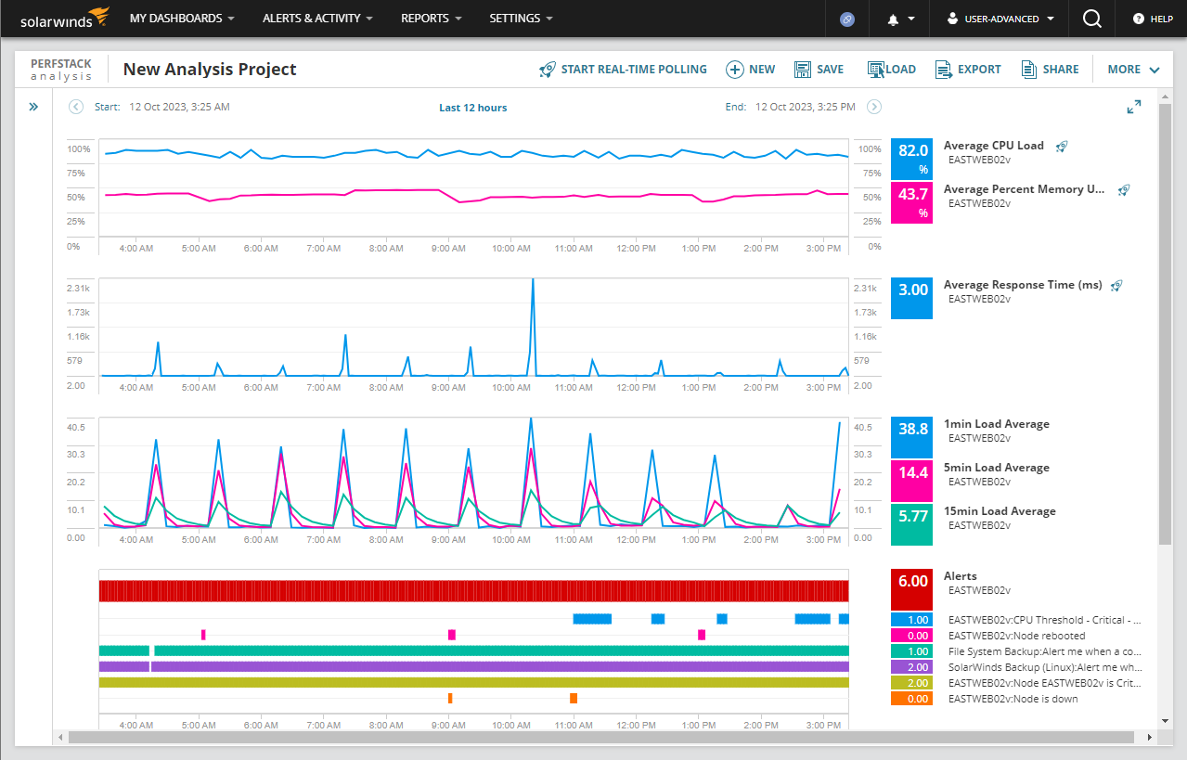
Task: Step time range backward with left arrow
Action: pyautogui.click(x=76, y=107)
